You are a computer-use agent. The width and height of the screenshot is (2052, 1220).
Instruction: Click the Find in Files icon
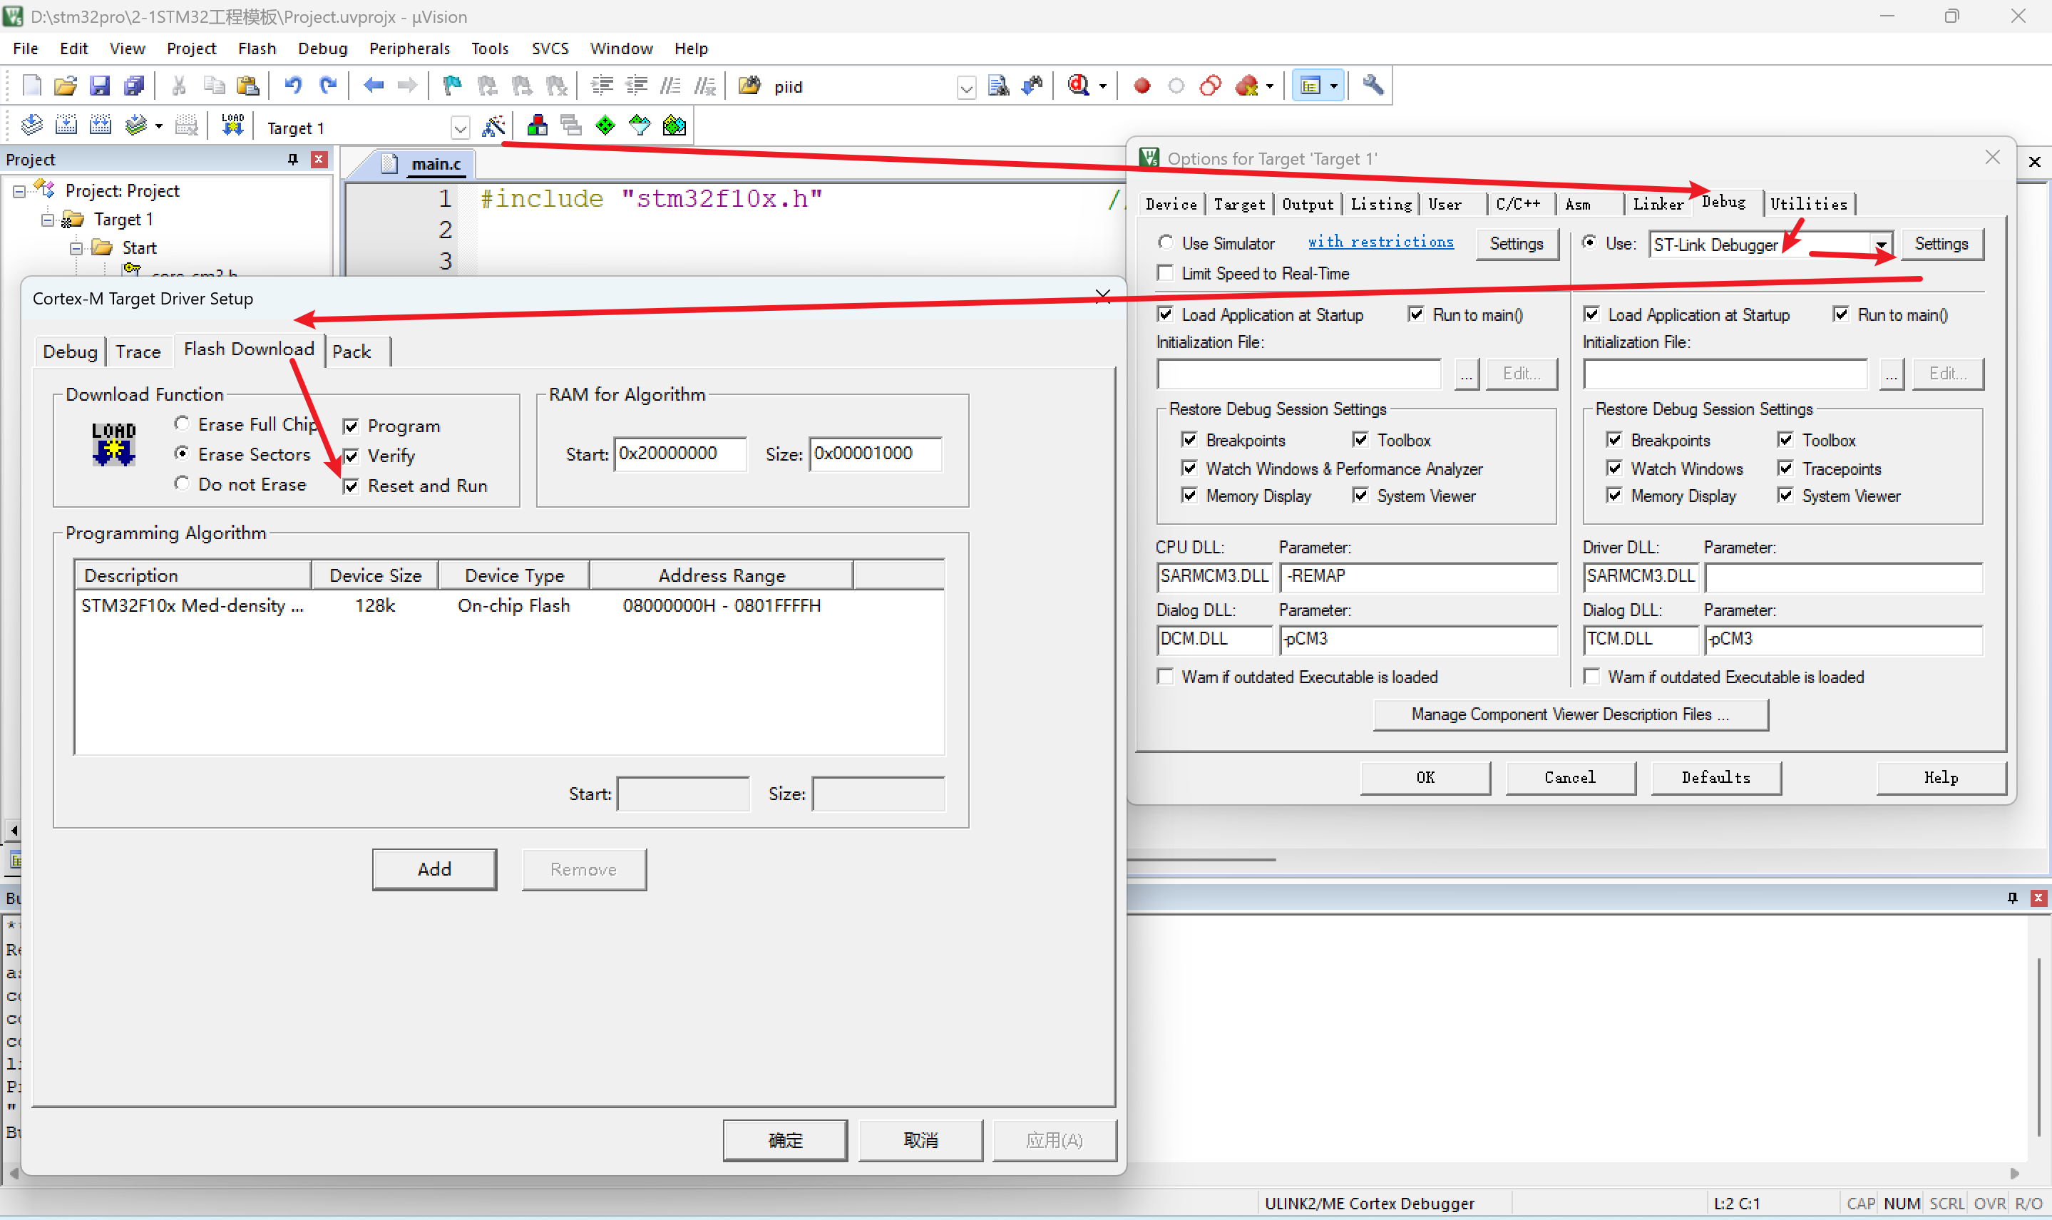pyautogui.click(x=749, y=86)
